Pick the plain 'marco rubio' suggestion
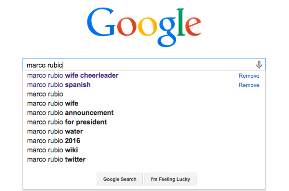 point(45,94)
